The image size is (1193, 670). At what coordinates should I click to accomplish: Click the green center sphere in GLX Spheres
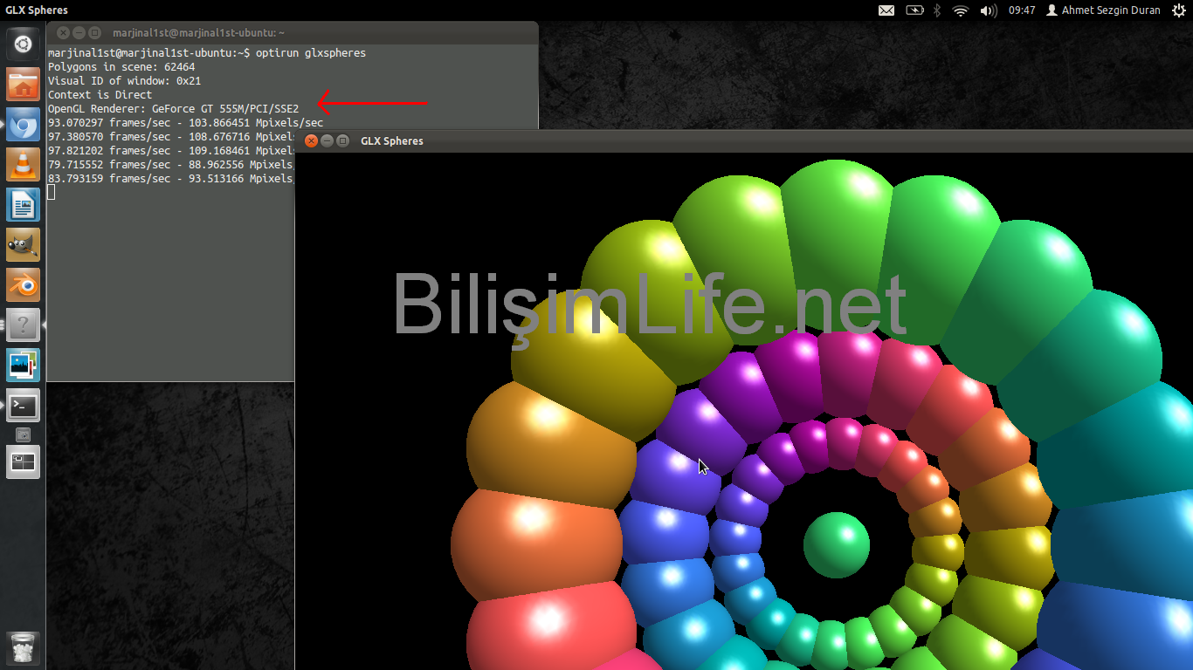pos(837,544)
